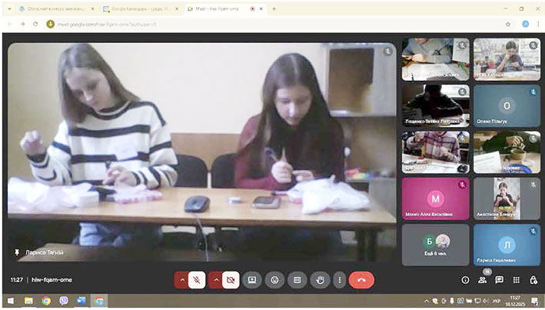This screenshot has width=545, height=310.
Task: Toggle the raise hand button
Action: pos(319,280)
